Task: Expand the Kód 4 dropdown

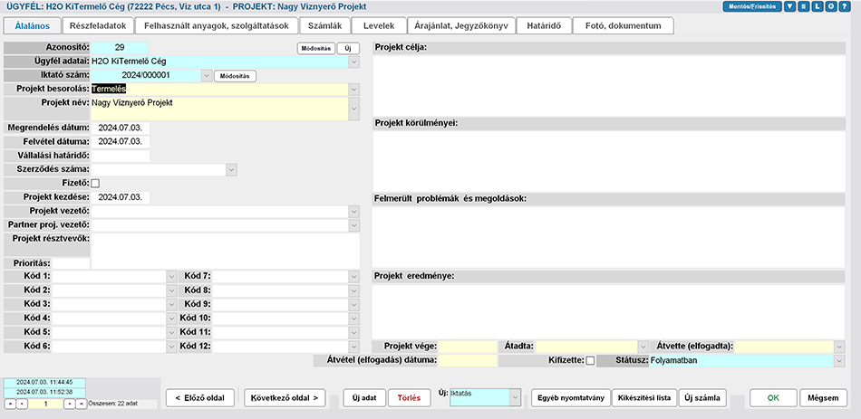Action: point(171,318)
